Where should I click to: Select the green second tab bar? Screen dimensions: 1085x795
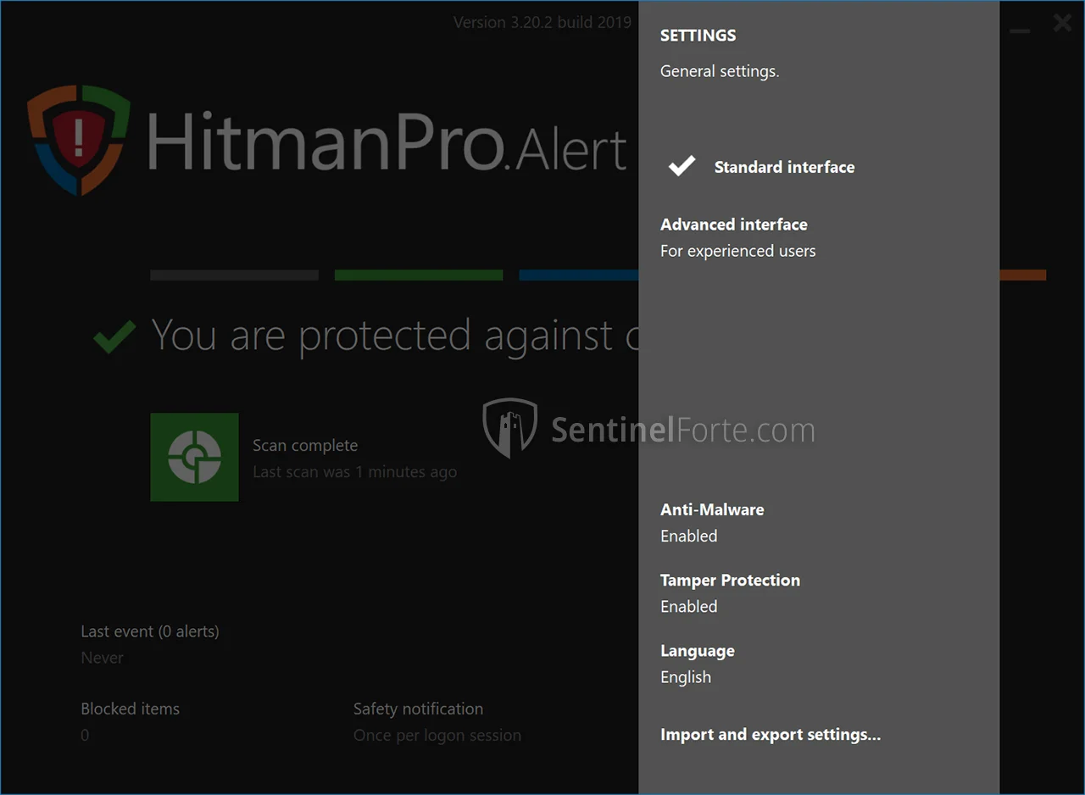(x=419, y=275)
